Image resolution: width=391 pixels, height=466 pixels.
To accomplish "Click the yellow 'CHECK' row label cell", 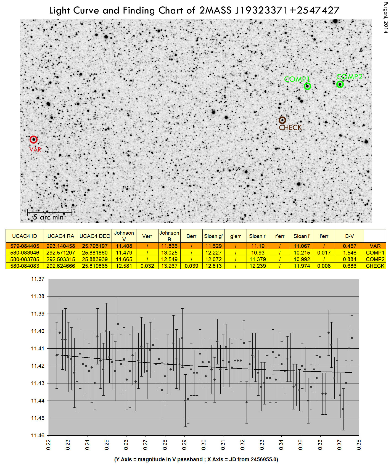I will (375, 266).
